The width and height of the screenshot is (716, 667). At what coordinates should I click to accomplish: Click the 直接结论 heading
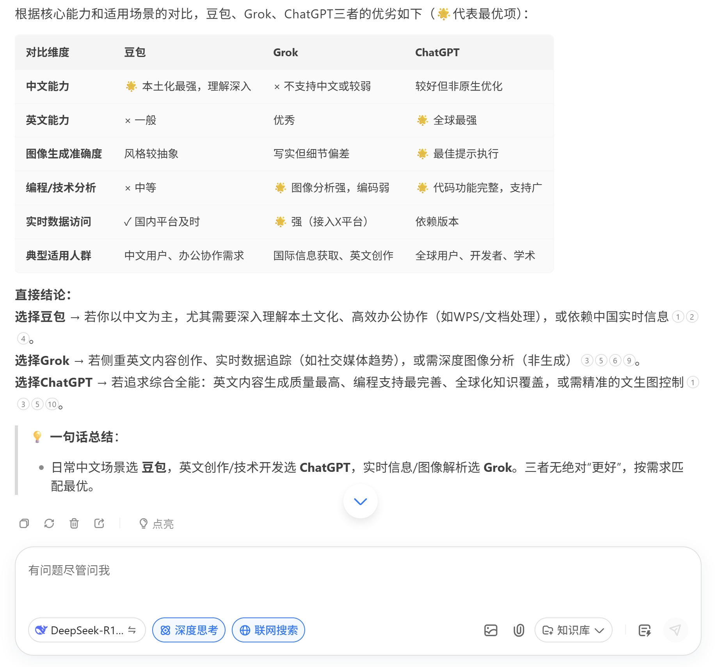coord(43,295)
